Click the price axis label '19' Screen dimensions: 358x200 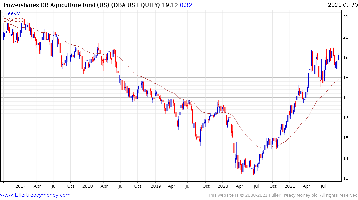(x=346, y=57)
